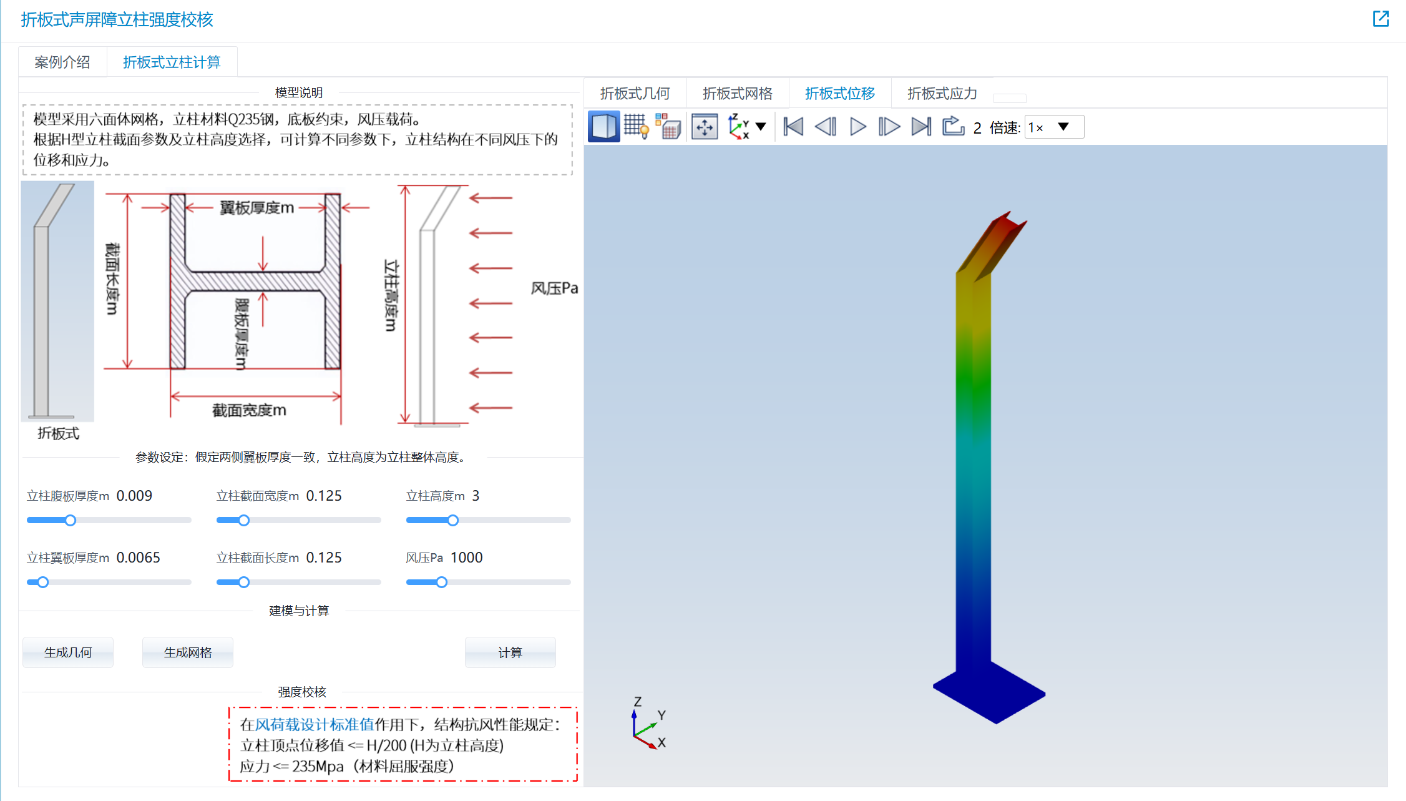The height and width of the screenshot is (801, 1406).
Task: Click the export/open external icon
Action: pos(1381,18)
